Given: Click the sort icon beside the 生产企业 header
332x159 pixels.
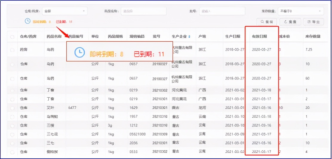Looking at the screenshot, I should click(x=189, y=37).
